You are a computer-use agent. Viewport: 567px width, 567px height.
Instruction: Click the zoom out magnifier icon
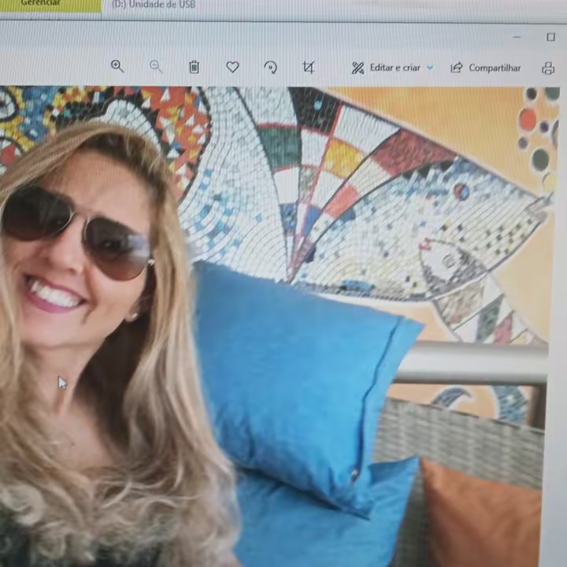click(156, 67)
